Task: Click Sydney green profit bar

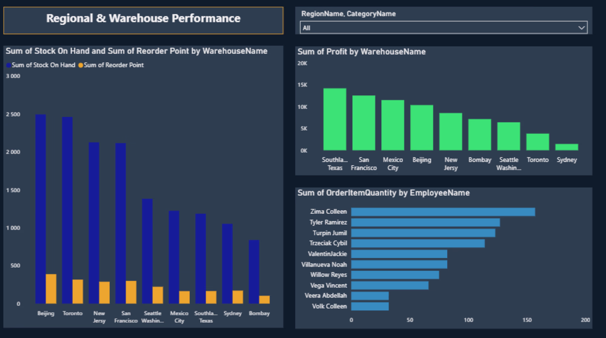Action: [567, 147]
